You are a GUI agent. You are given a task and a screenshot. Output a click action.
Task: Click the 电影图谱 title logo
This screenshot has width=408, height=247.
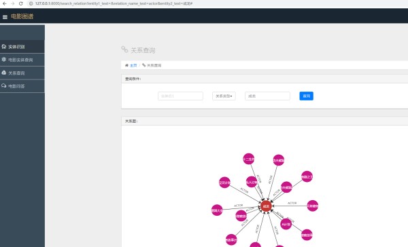(x=22, y=16)
